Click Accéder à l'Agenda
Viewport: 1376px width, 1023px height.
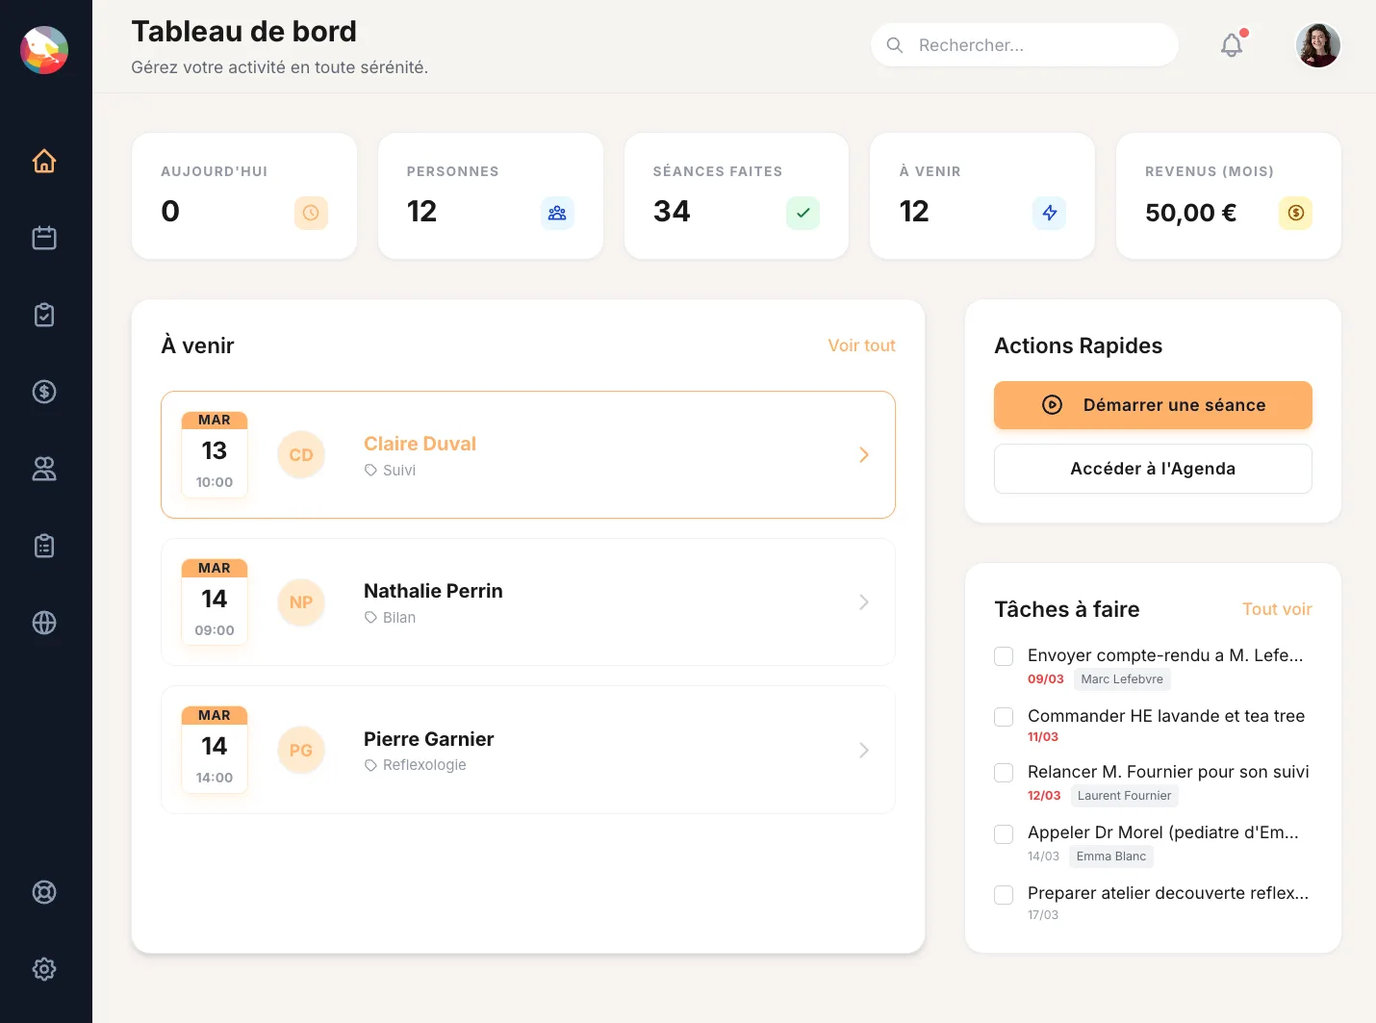click(1152, 469)
